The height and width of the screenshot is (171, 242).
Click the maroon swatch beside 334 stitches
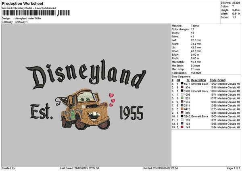point(182,87)
